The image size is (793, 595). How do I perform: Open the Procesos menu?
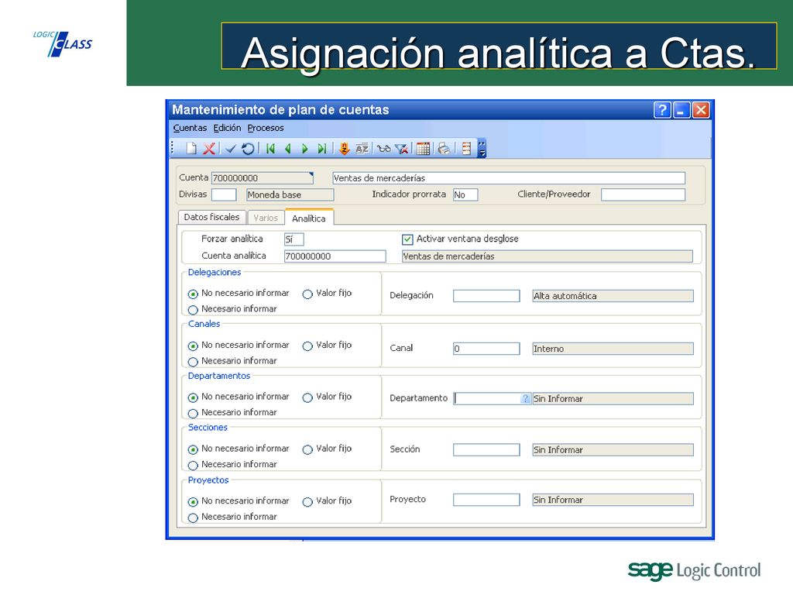click(x=266, y=128)
